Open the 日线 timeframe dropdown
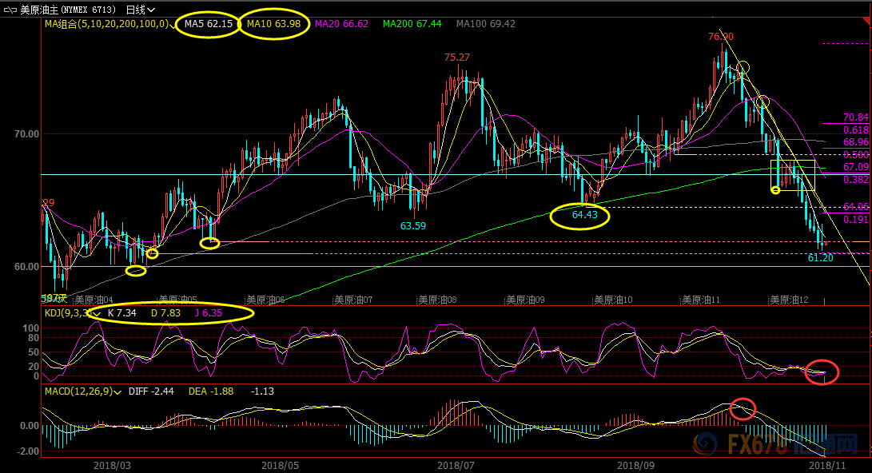The image size is (872, 473). [141, 10]
